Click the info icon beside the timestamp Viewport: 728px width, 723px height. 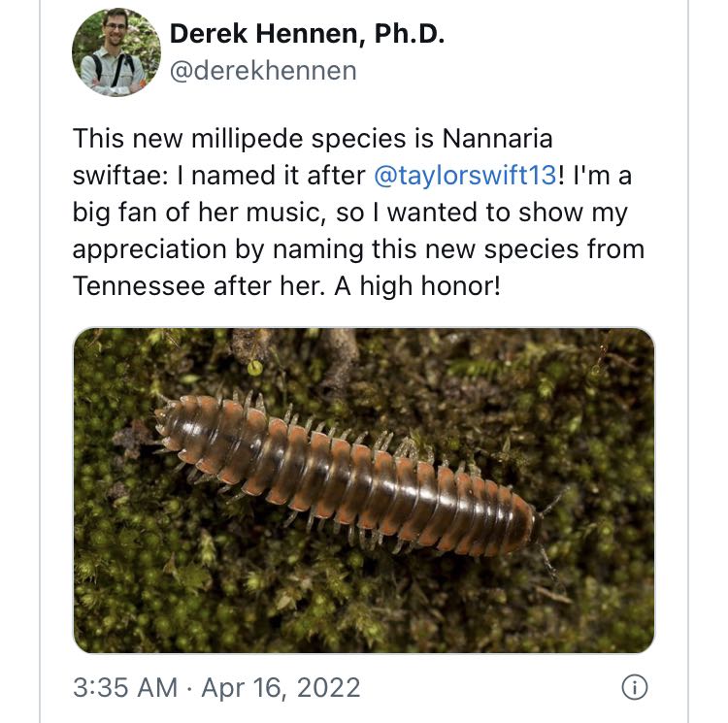click(633, 688)
